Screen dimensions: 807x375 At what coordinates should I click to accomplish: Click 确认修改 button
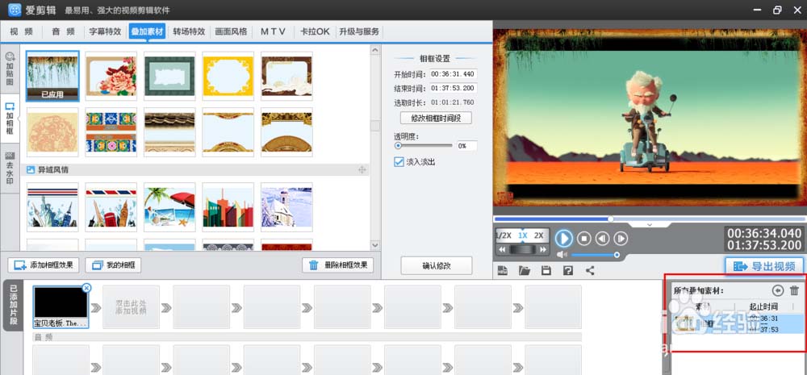[x=437, y=266]
